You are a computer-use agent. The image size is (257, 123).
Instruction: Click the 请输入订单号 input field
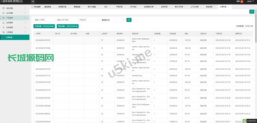click(44, 20)
